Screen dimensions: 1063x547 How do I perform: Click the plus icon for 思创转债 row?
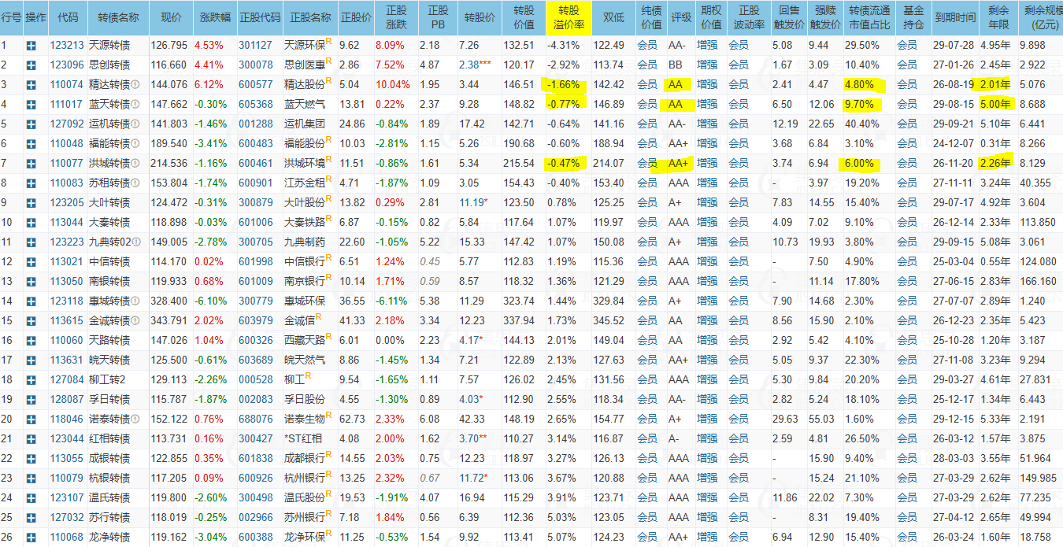click(x=31, y=65)
